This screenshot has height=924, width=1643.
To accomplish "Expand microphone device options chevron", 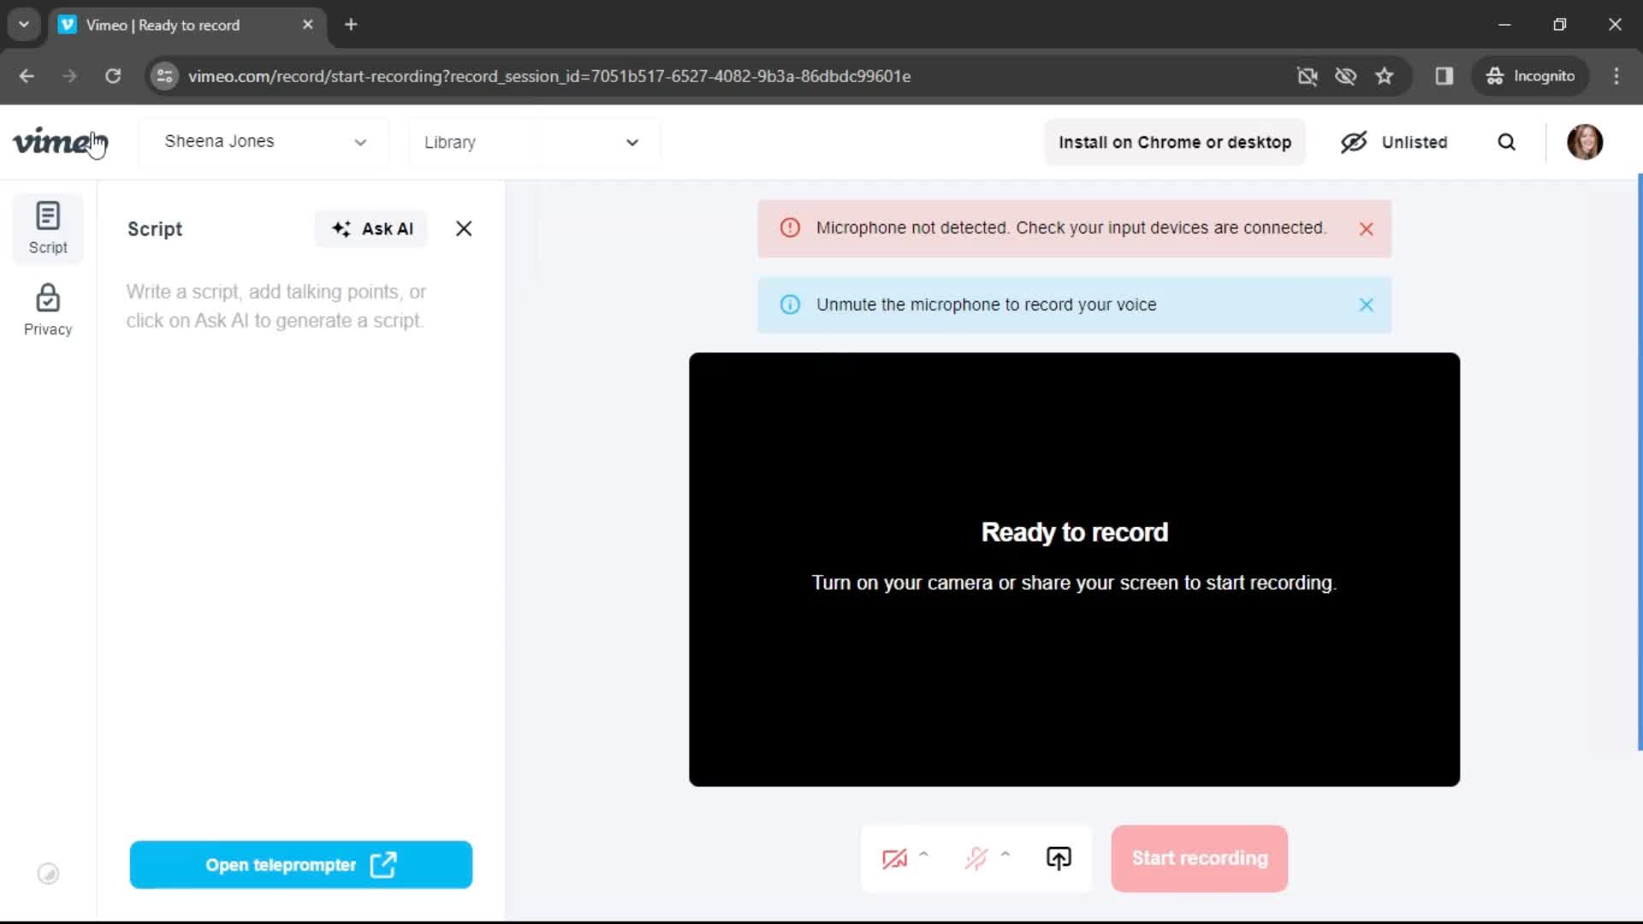I will 1005,853.
